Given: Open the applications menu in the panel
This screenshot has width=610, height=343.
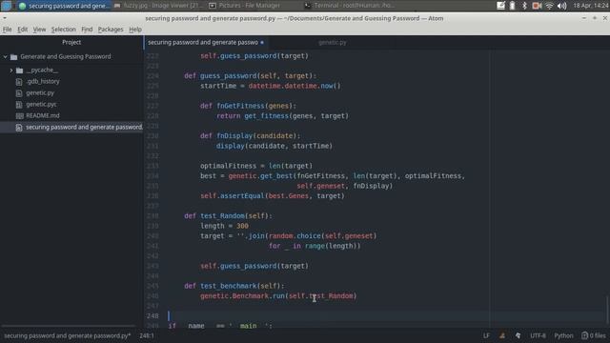Looking at the screenshot, I should (x=7, y=6).
